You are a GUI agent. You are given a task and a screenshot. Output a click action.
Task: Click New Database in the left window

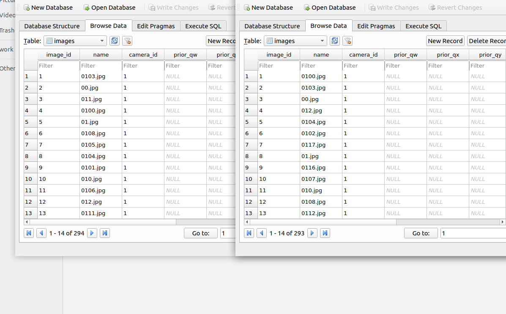[48, 8]
